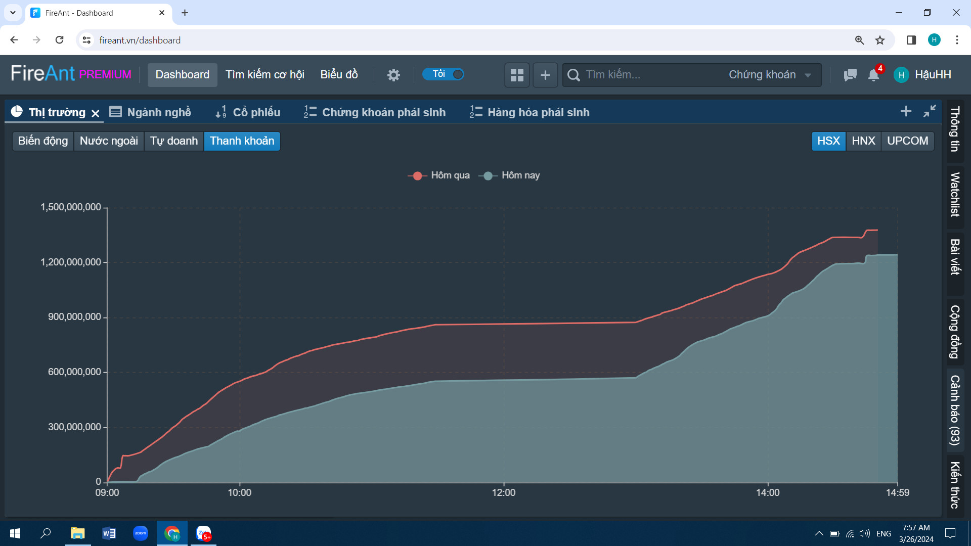Screen dimensions: 971x546
Task: Toggle the Tối dark mode switch
Action: (444, 74)
